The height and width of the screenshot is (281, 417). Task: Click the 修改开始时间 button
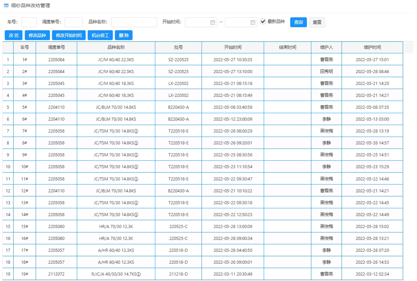(69, 35)
